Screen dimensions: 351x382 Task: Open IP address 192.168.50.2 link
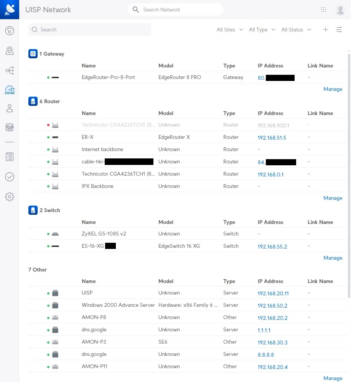point(272,306)
